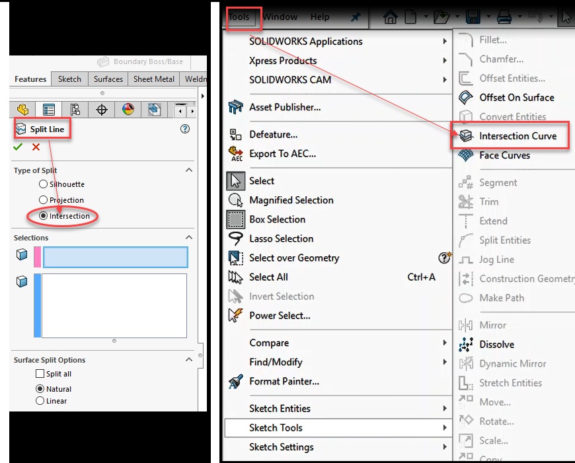
Task: Expand the Print dropdown arrow
Action: (519, 17)
